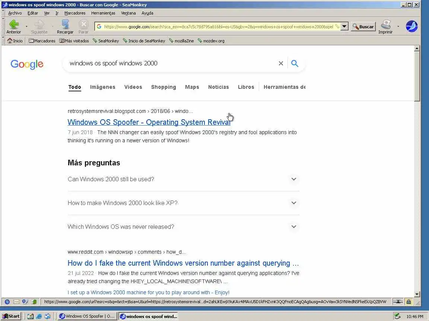Open Address Book component bar icon

tap(34, 302)
